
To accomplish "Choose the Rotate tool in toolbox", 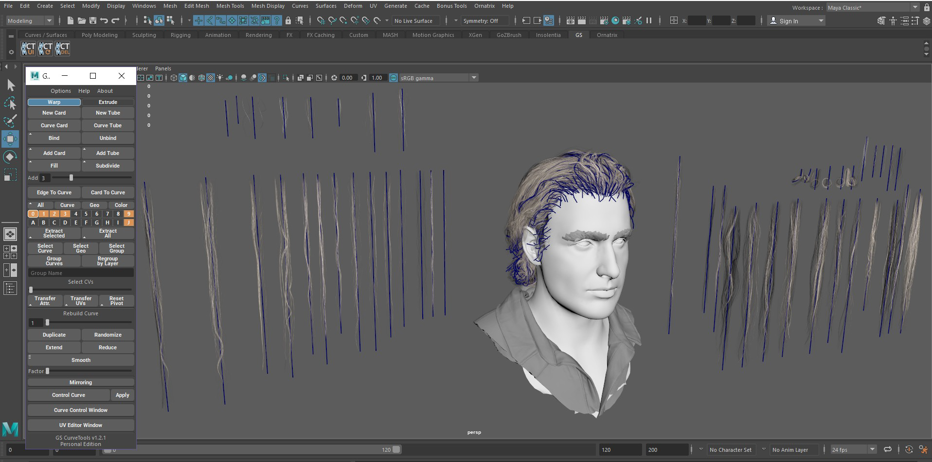I will pyautogui.click(x=10, y=157).
